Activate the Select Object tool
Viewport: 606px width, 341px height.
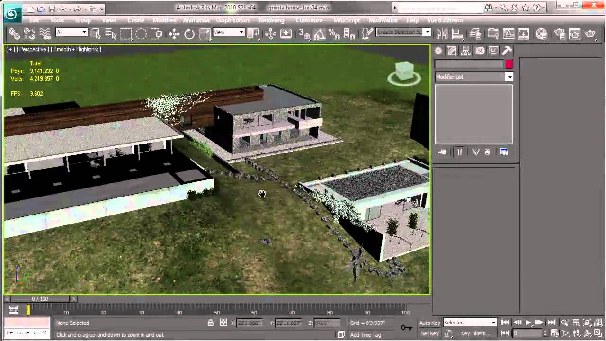point(96,34)
